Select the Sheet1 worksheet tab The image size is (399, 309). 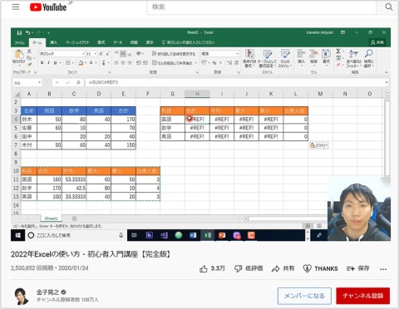click(x=52, y=218)
